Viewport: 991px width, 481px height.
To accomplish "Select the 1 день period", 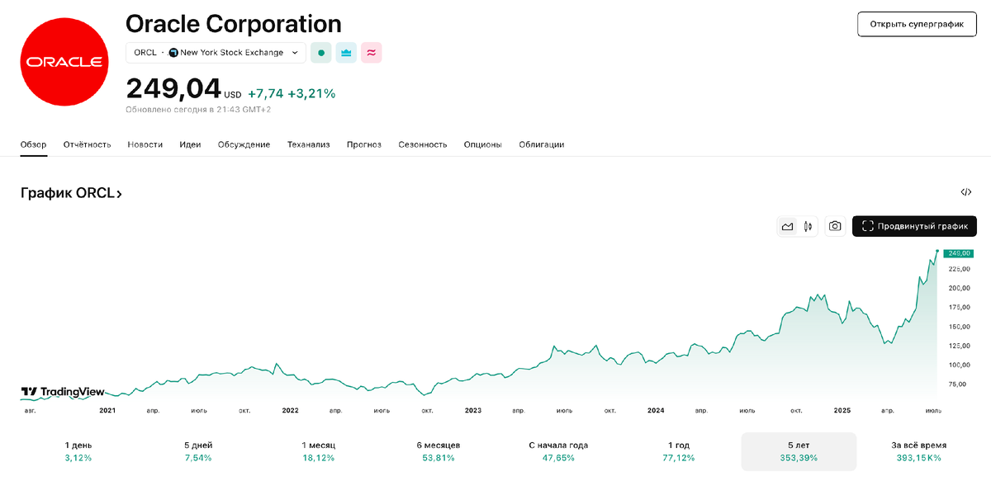I will (78, 451).
